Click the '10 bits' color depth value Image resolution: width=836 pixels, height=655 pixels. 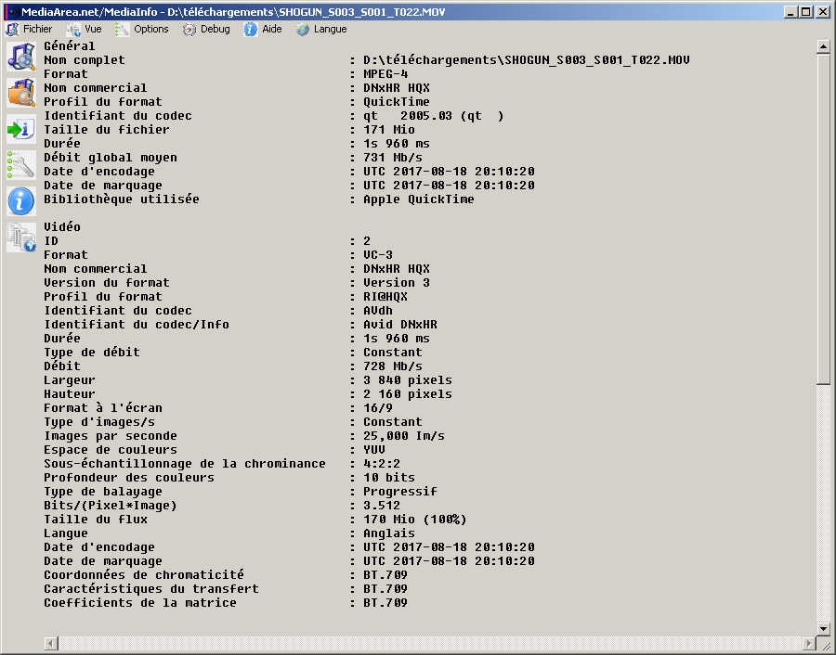pyautogui.click(x=388, y=478)
